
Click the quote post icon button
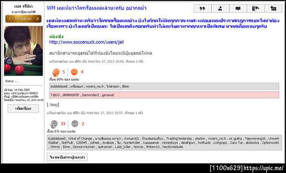(x=203, y=9)
